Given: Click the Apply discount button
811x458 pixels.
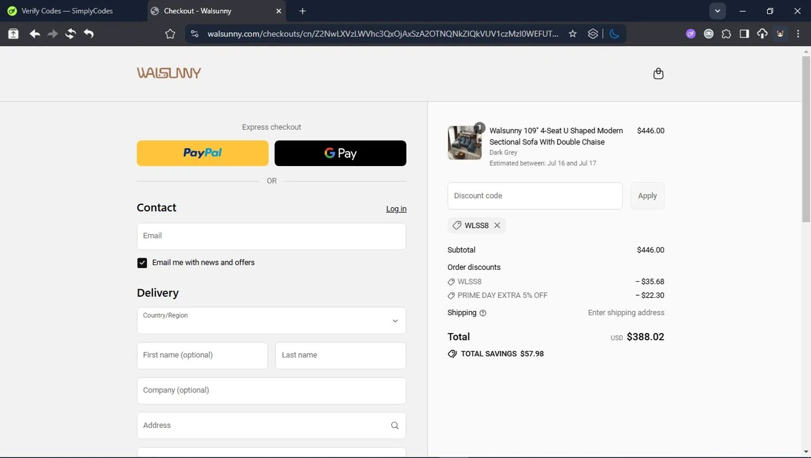Looking at the screenshot, I should [647, 196].
